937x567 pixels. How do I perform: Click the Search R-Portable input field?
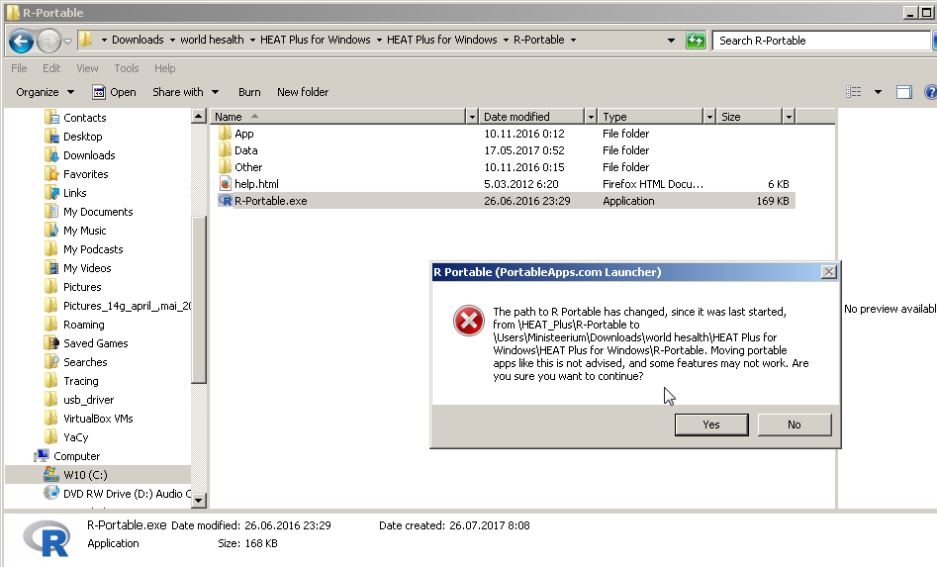(821, 41)
